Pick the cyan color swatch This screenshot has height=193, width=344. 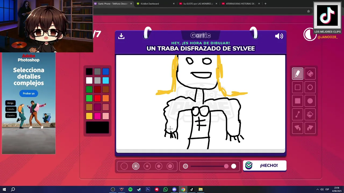106,80
